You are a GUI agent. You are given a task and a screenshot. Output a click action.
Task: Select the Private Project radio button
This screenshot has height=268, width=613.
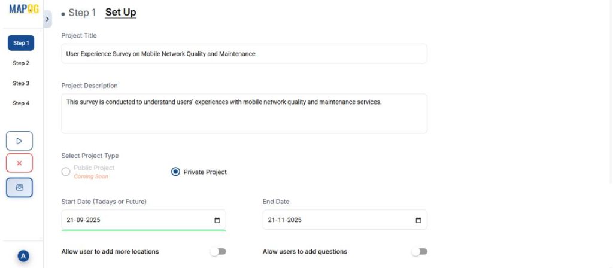click(175, 172)
